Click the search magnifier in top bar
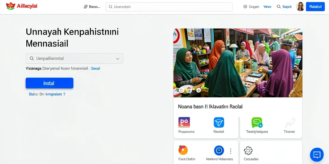The image size is (329, 164). point(111,7)
